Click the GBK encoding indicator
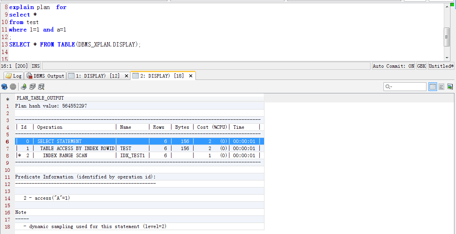456x234 pixels. click(421, 66)
